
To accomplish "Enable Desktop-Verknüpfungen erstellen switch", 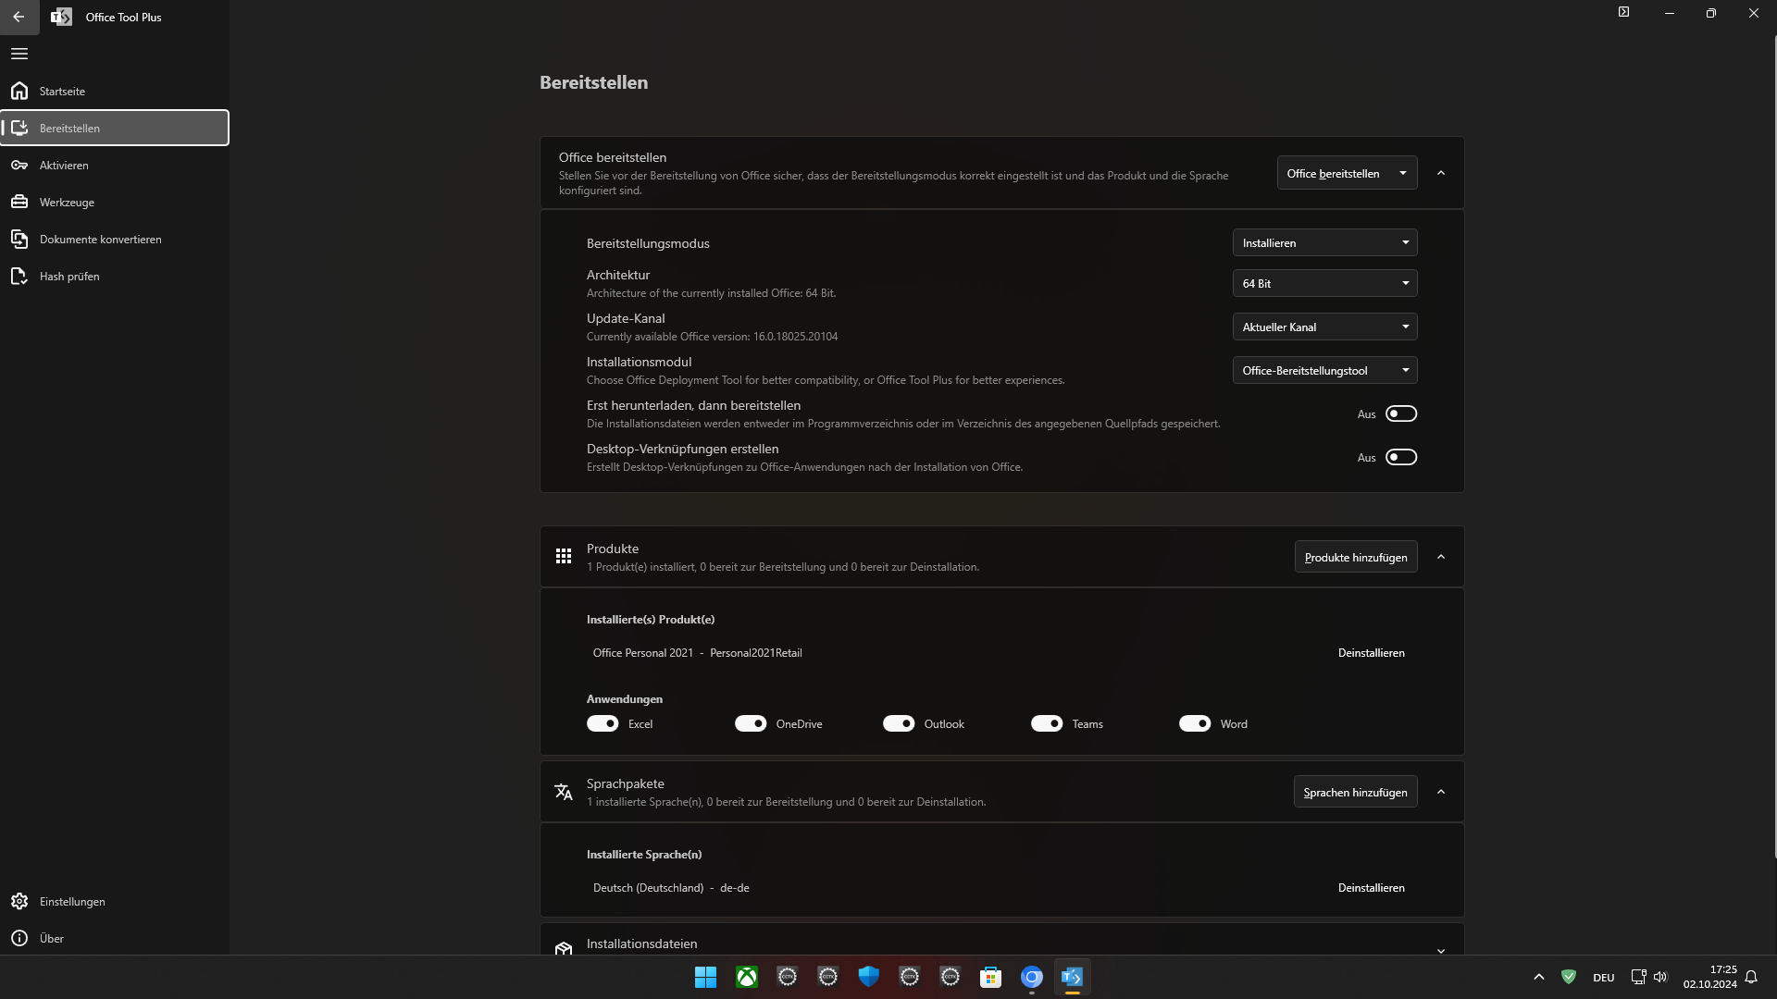I will [x=1401, y=457].
